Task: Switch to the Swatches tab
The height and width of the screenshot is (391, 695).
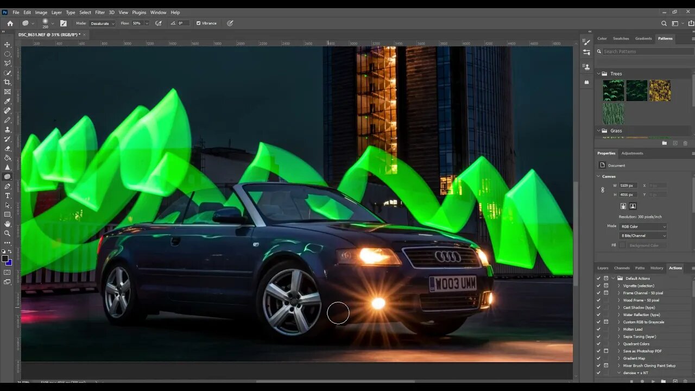Action: pos(621,39)
